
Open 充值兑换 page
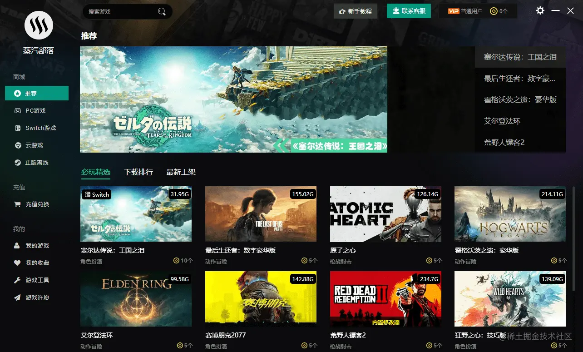click(x=37, y=204)
